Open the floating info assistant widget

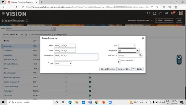179,60
